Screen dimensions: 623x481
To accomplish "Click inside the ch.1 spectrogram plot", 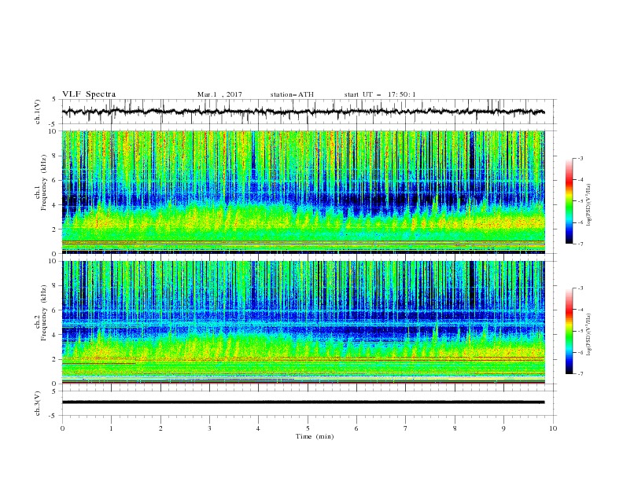I will coord(303,192).
